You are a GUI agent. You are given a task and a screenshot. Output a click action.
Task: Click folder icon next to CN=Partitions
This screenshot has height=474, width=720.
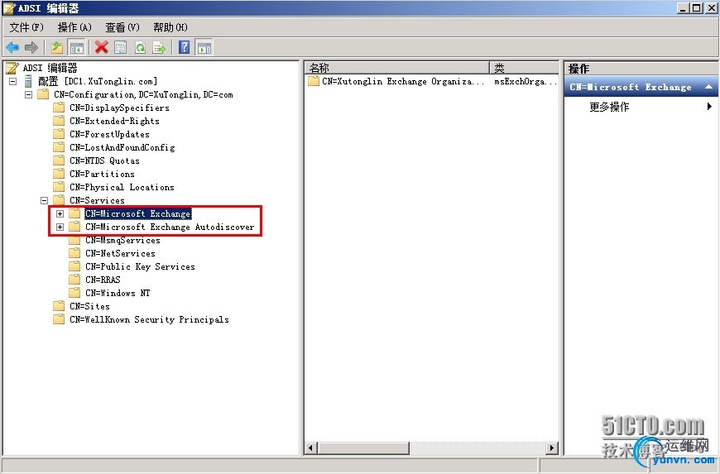coord(59,174)
